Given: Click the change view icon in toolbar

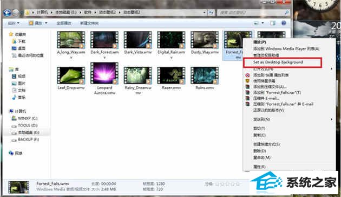Looking at the screenshot, I should point(257,23).
